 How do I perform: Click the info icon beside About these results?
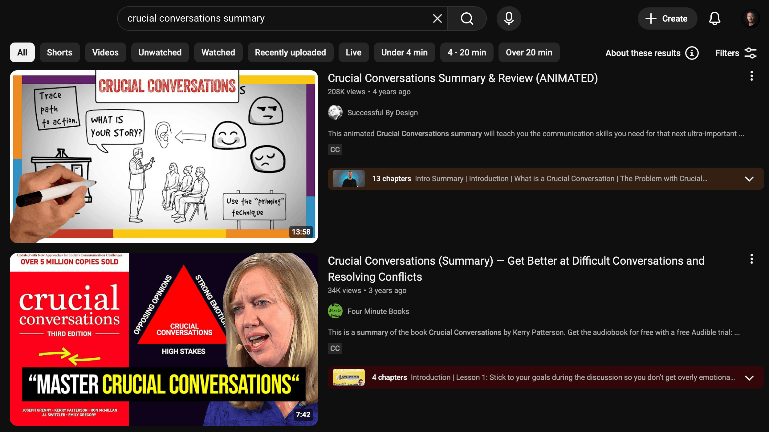click(x=692, y=53)
